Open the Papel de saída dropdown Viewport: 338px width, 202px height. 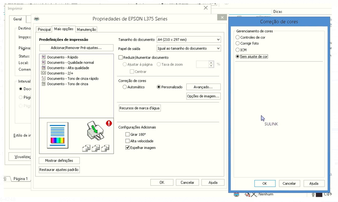coord(189,49)
